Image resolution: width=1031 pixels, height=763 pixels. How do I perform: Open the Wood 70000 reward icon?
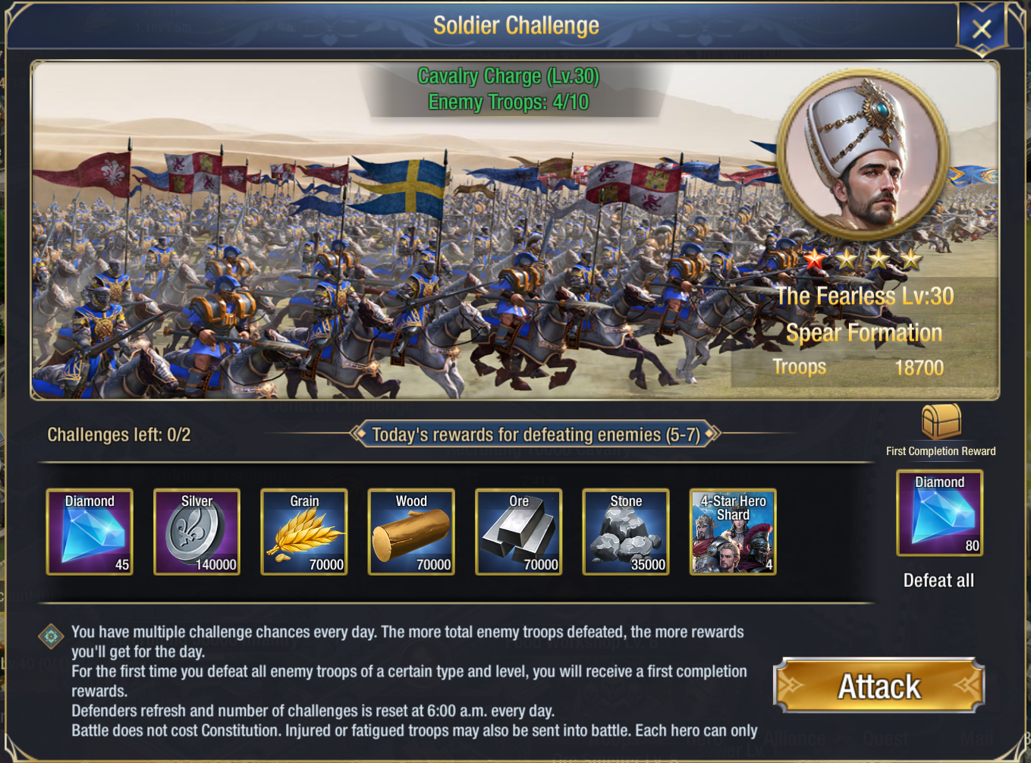point(411,532)
